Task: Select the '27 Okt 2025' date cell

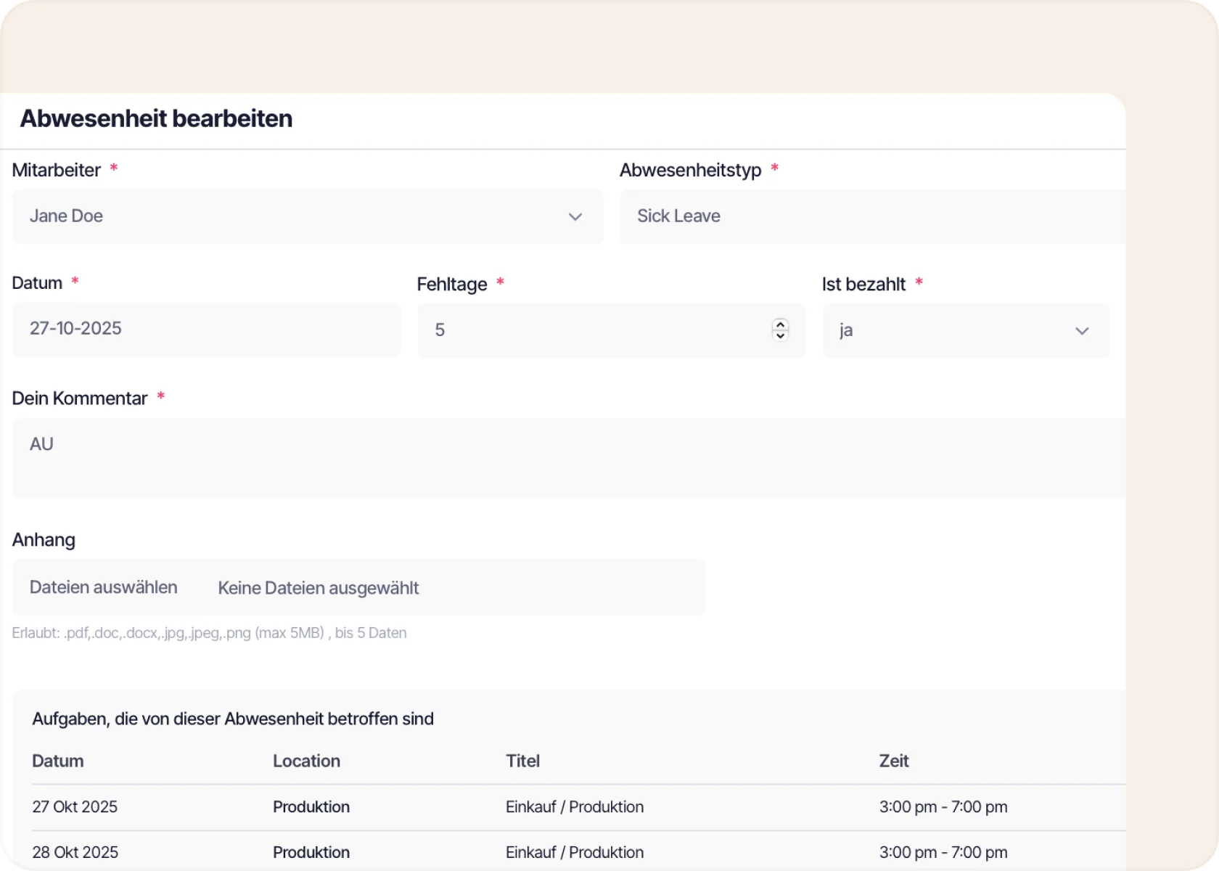Action: [x=75, y=806]
